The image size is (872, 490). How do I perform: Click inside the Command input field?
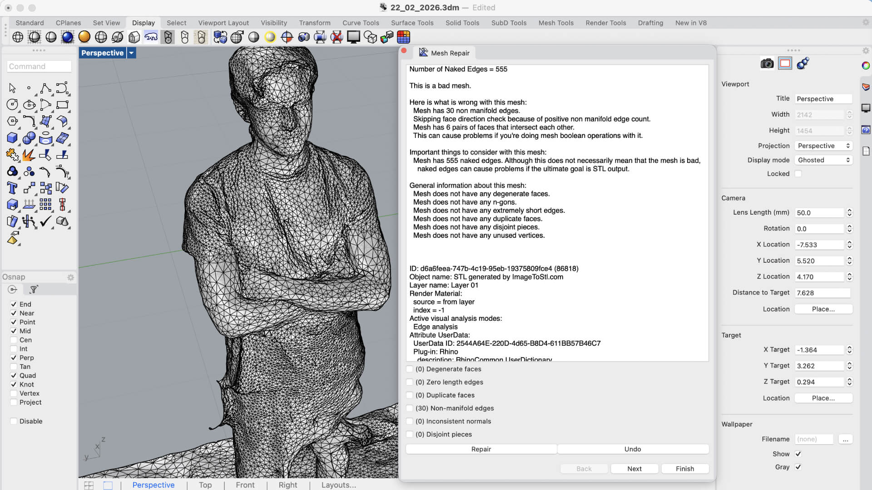tap(39, 66)
